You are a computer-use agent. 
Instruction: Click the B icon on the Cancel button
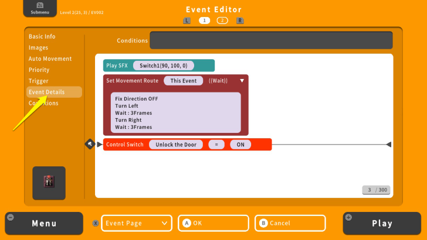[263, 223]
